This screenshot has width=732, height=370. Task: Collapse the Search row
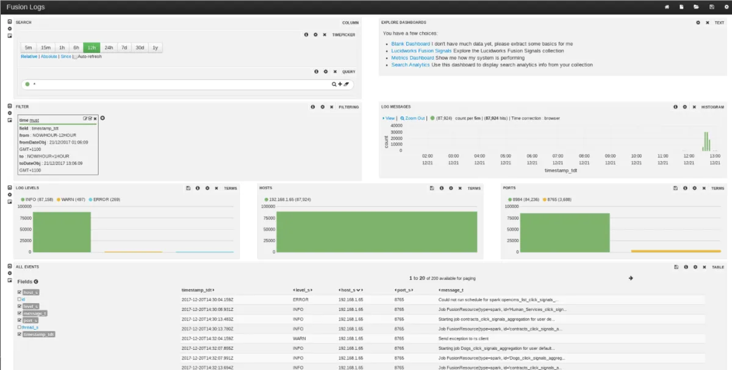(10, 22)
